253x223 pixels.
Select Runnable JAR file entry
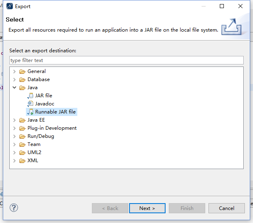tap(52, 112)
